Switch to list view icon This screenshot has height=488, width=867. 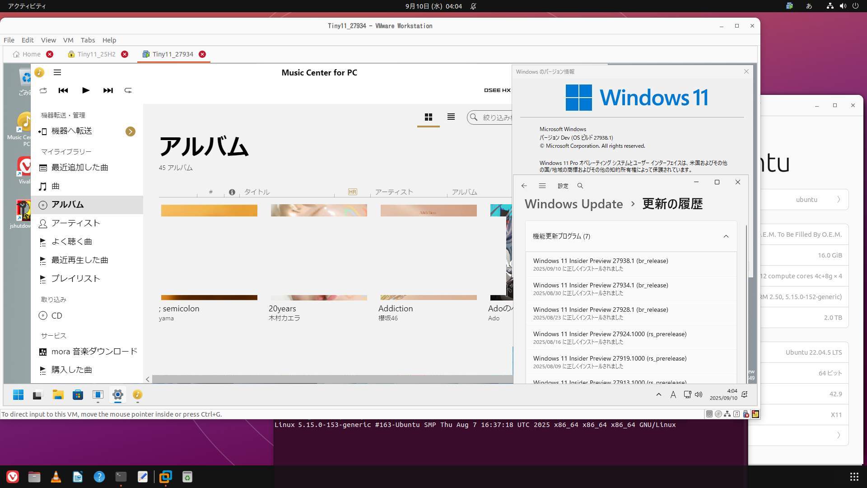pos(451,117)
